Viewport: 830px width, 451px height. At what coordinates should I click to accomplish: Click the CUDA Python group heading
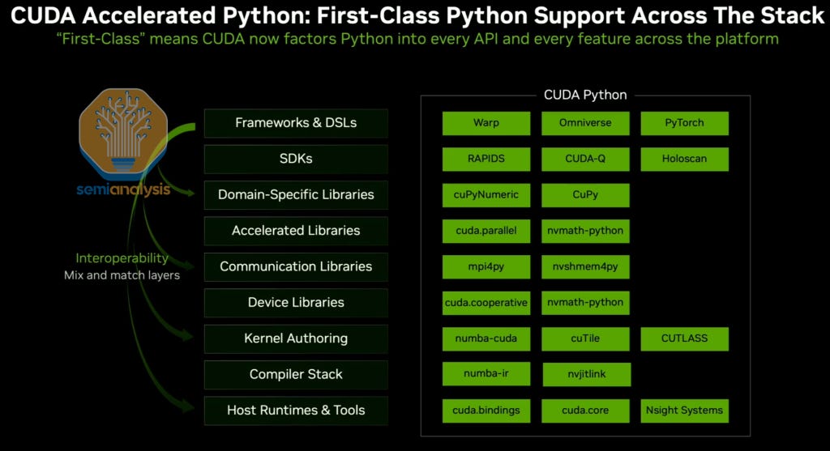click(585, 96)
